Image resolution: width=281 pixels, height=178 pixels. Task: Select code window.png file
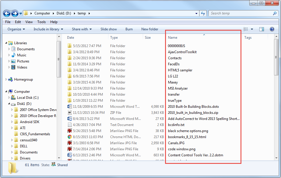(182, 149)
